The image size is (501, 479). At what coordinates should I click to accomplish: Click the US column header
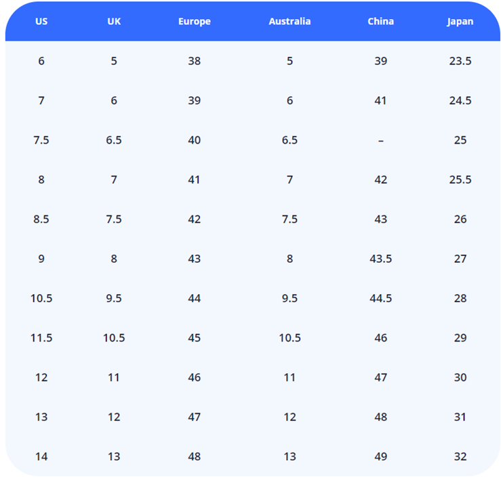click(41, 21)
